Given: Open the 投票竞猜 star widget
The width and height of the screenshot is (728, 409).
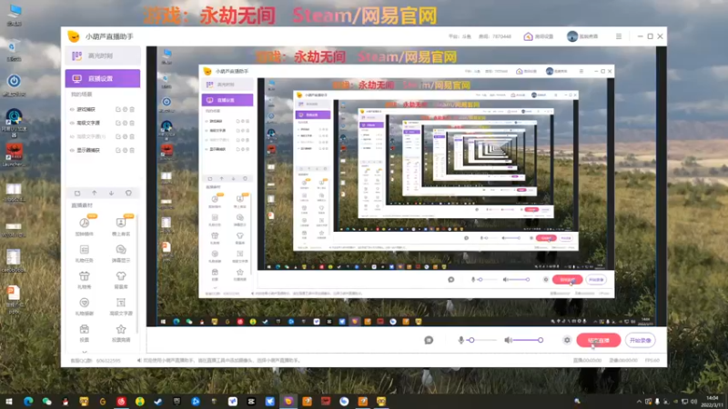Looking at the screenshot, I should (x=121, y=333).
